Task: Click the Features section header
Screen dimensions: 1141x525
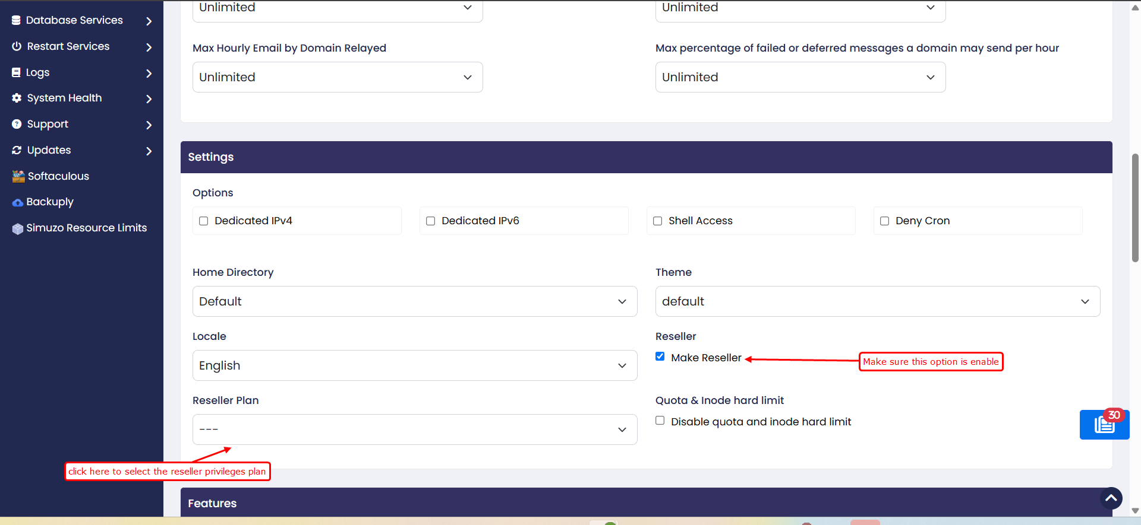Action: [647, 502]
